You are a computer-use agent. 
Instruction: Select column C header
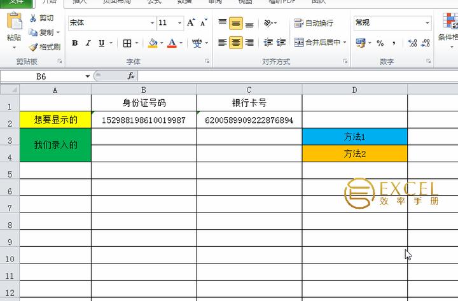click(x=249, y=90)
